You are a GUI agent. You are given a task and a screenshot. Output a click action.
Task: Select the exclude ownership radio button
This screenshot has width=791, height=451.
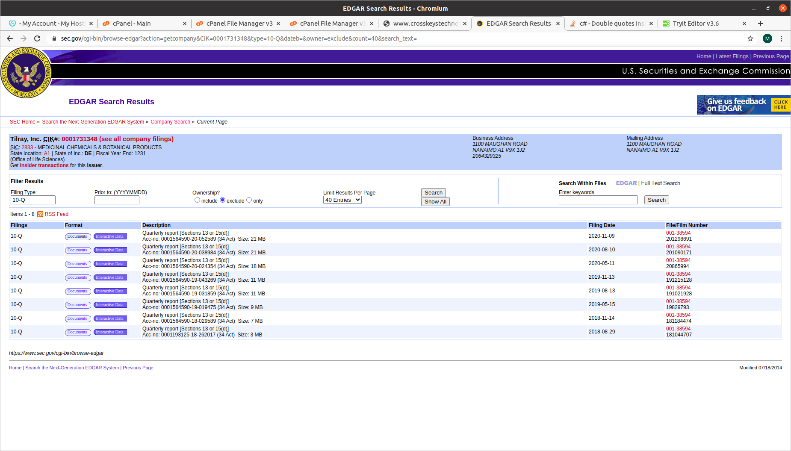pos(222,200)
